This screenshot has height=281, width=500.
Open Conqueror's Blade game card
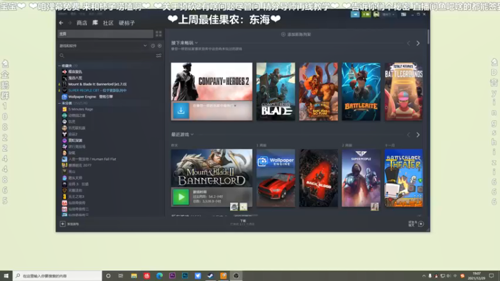pyautogui.click(x=276, y=91)
